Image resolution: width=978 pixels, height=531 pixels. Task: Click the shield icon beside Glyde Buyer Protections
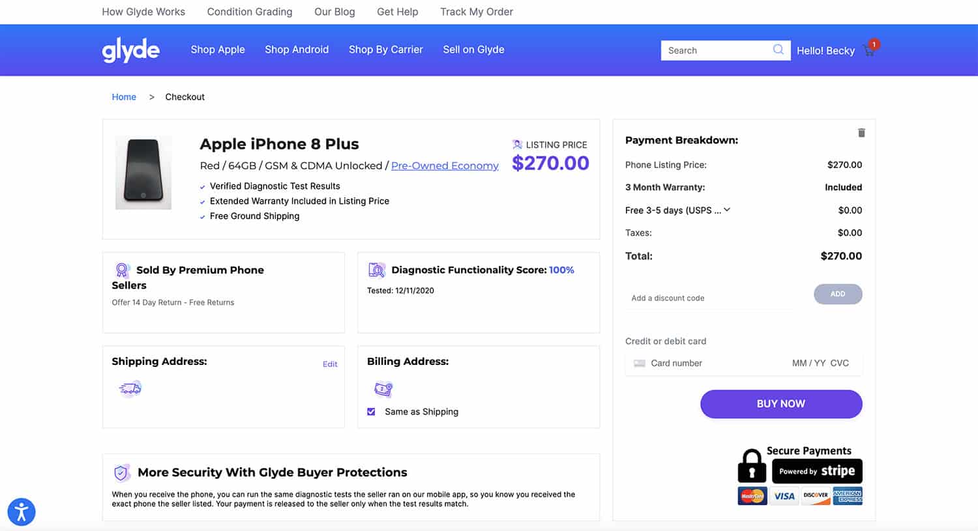[x=121, y=472]
